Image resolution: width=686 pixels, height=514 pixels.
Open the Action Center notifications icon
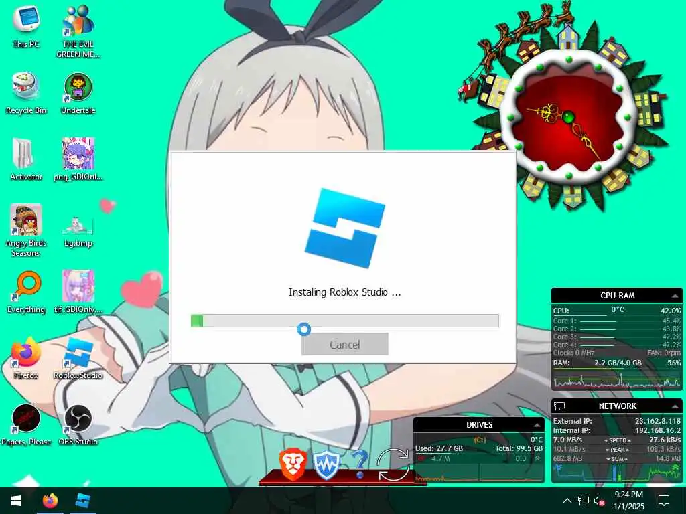[664, 501]
